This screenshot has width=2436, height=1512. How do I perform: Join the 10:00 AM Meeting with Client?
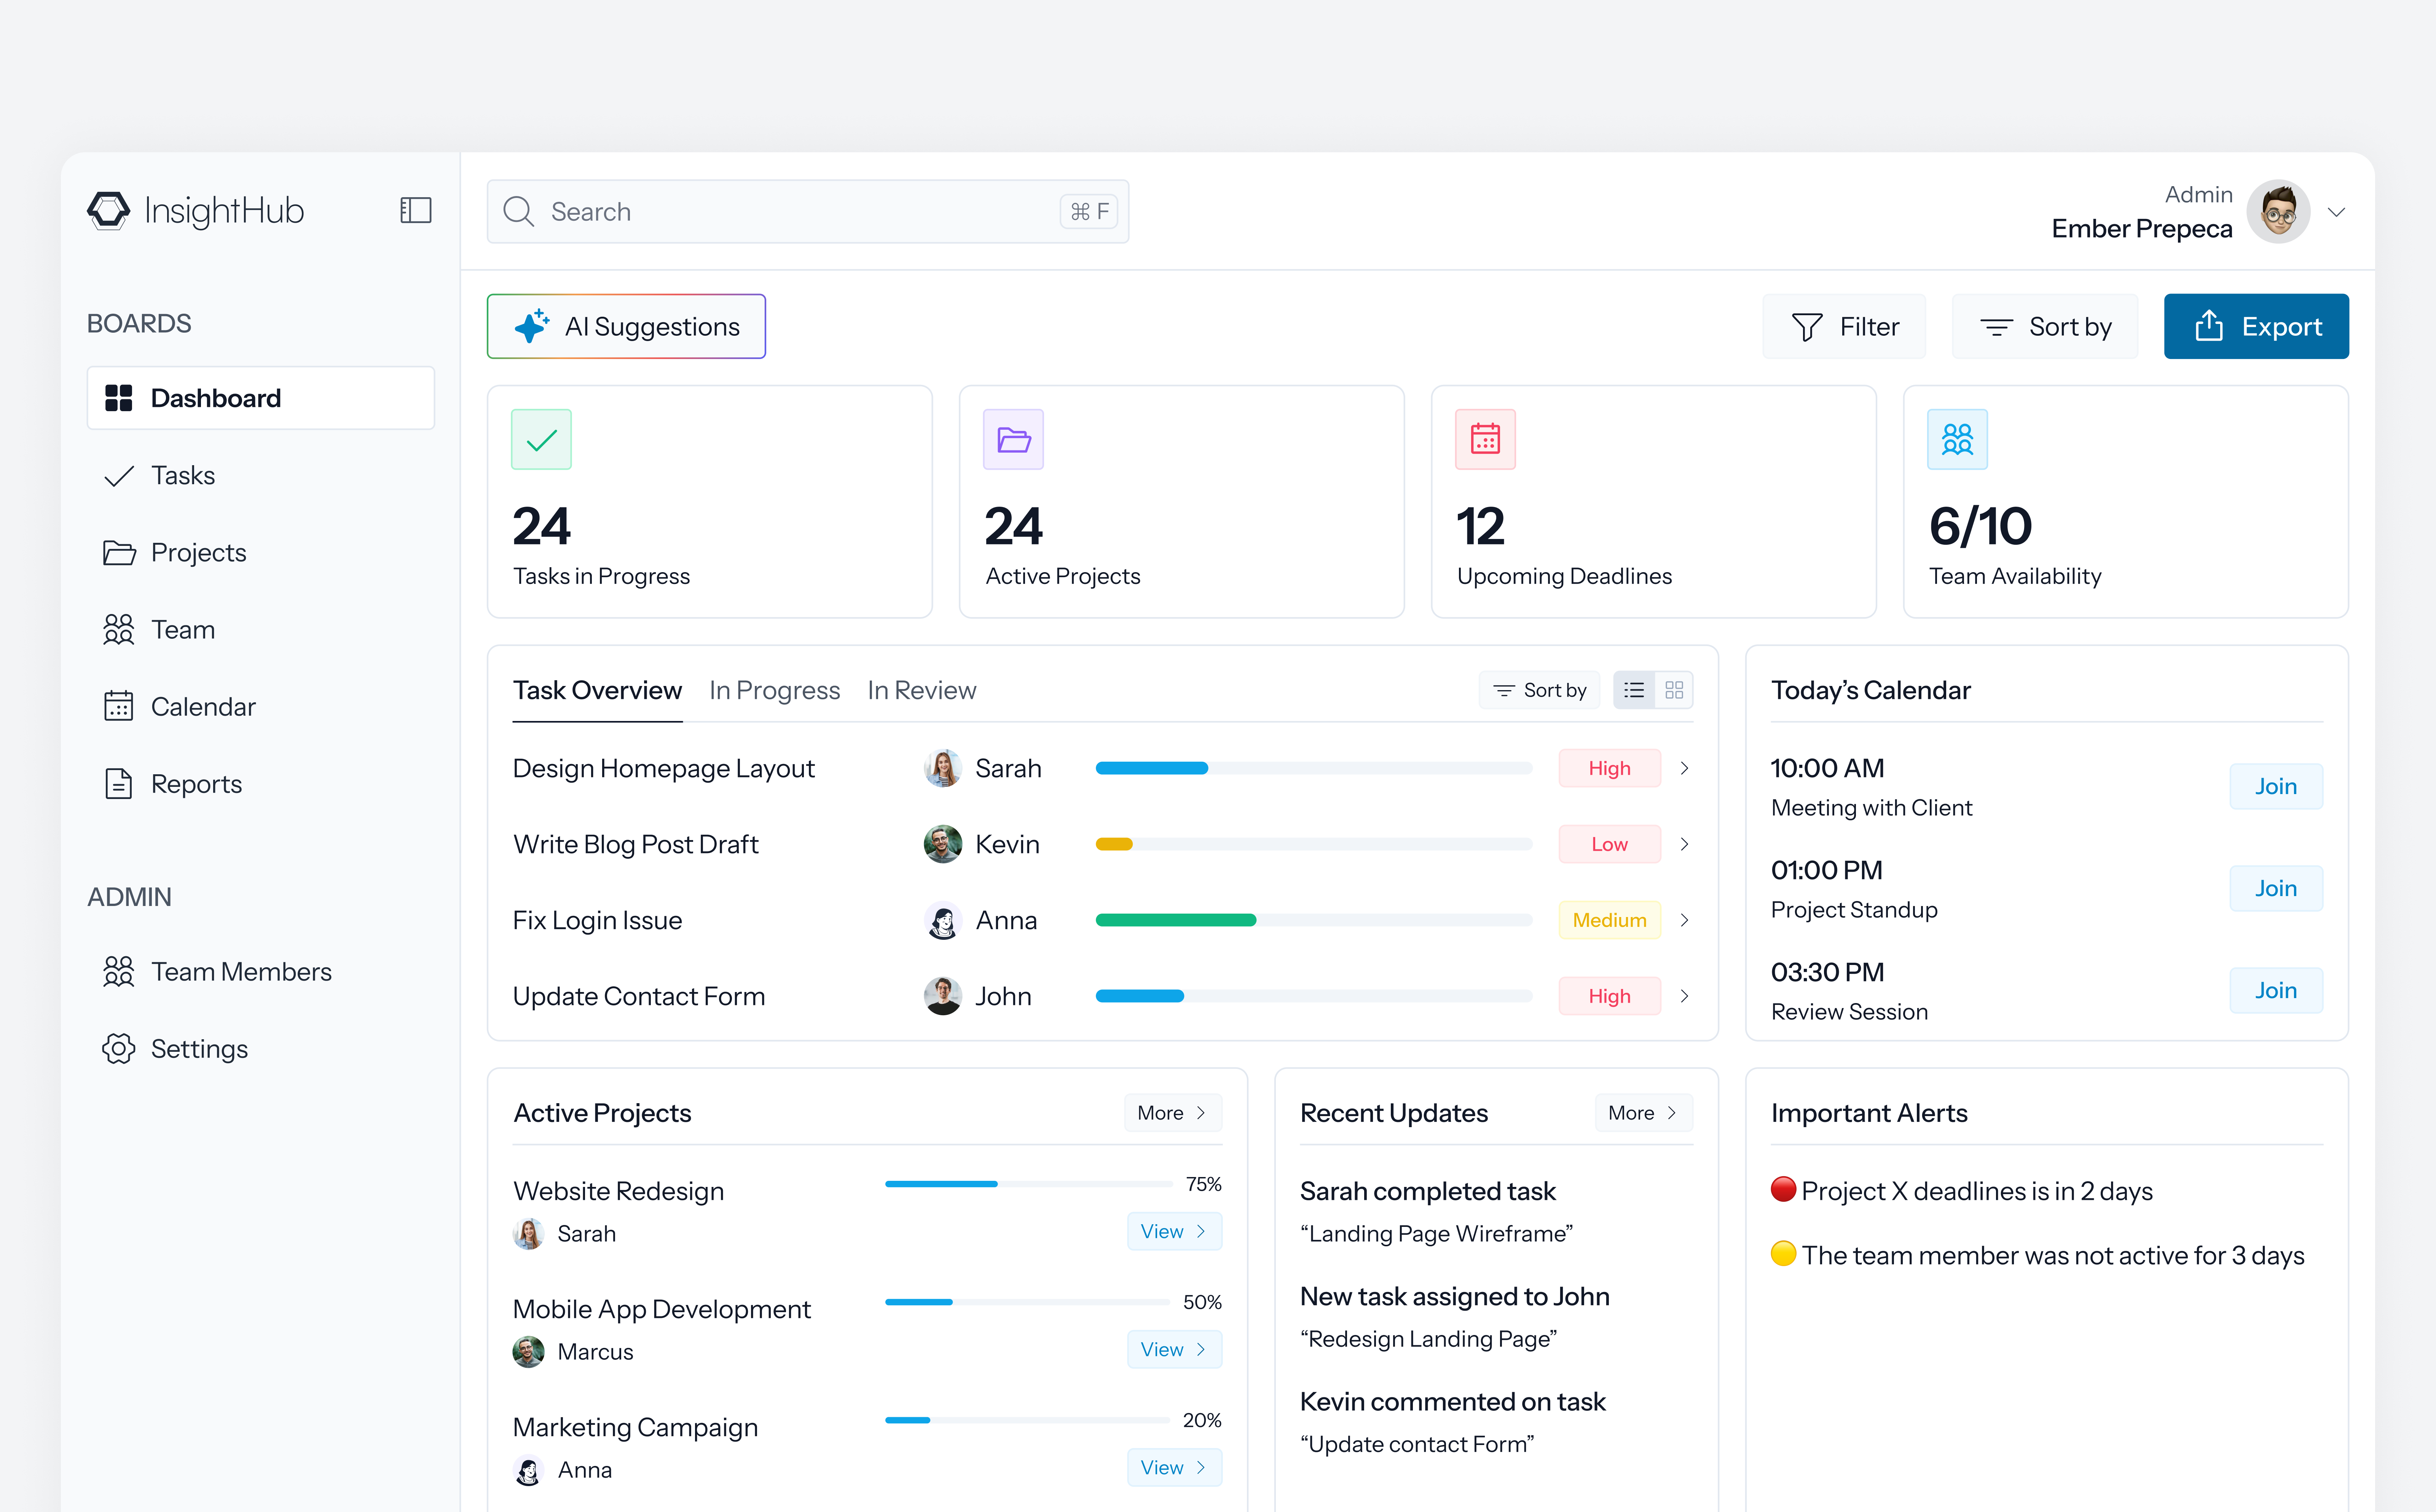tap(2276, 787)
